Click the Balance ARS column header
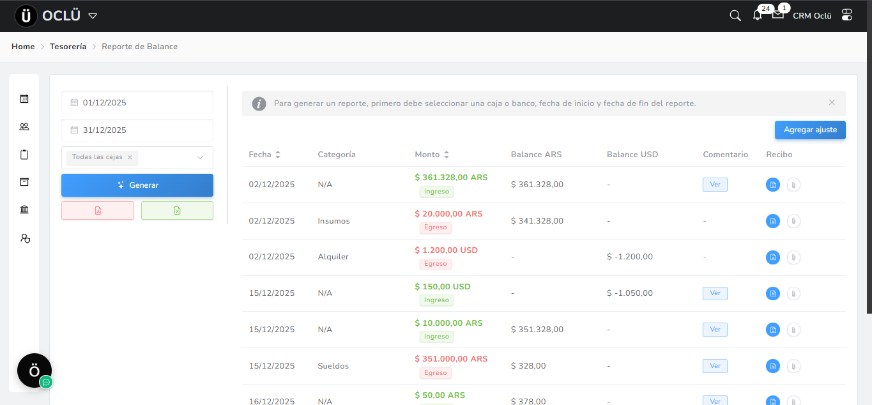The image size is (872, 405). 536,155
